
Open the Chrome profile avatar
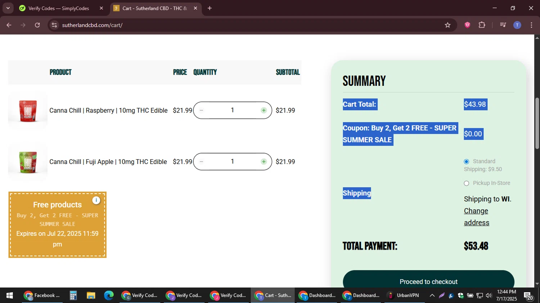(517, 25)
